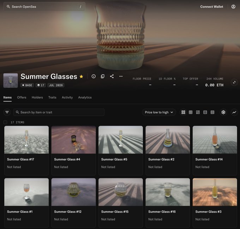The image size is (240, 229).
Task: Open Summer Glass #16 thumbnail
Action: pyautogui.click(x=168, y=192)
